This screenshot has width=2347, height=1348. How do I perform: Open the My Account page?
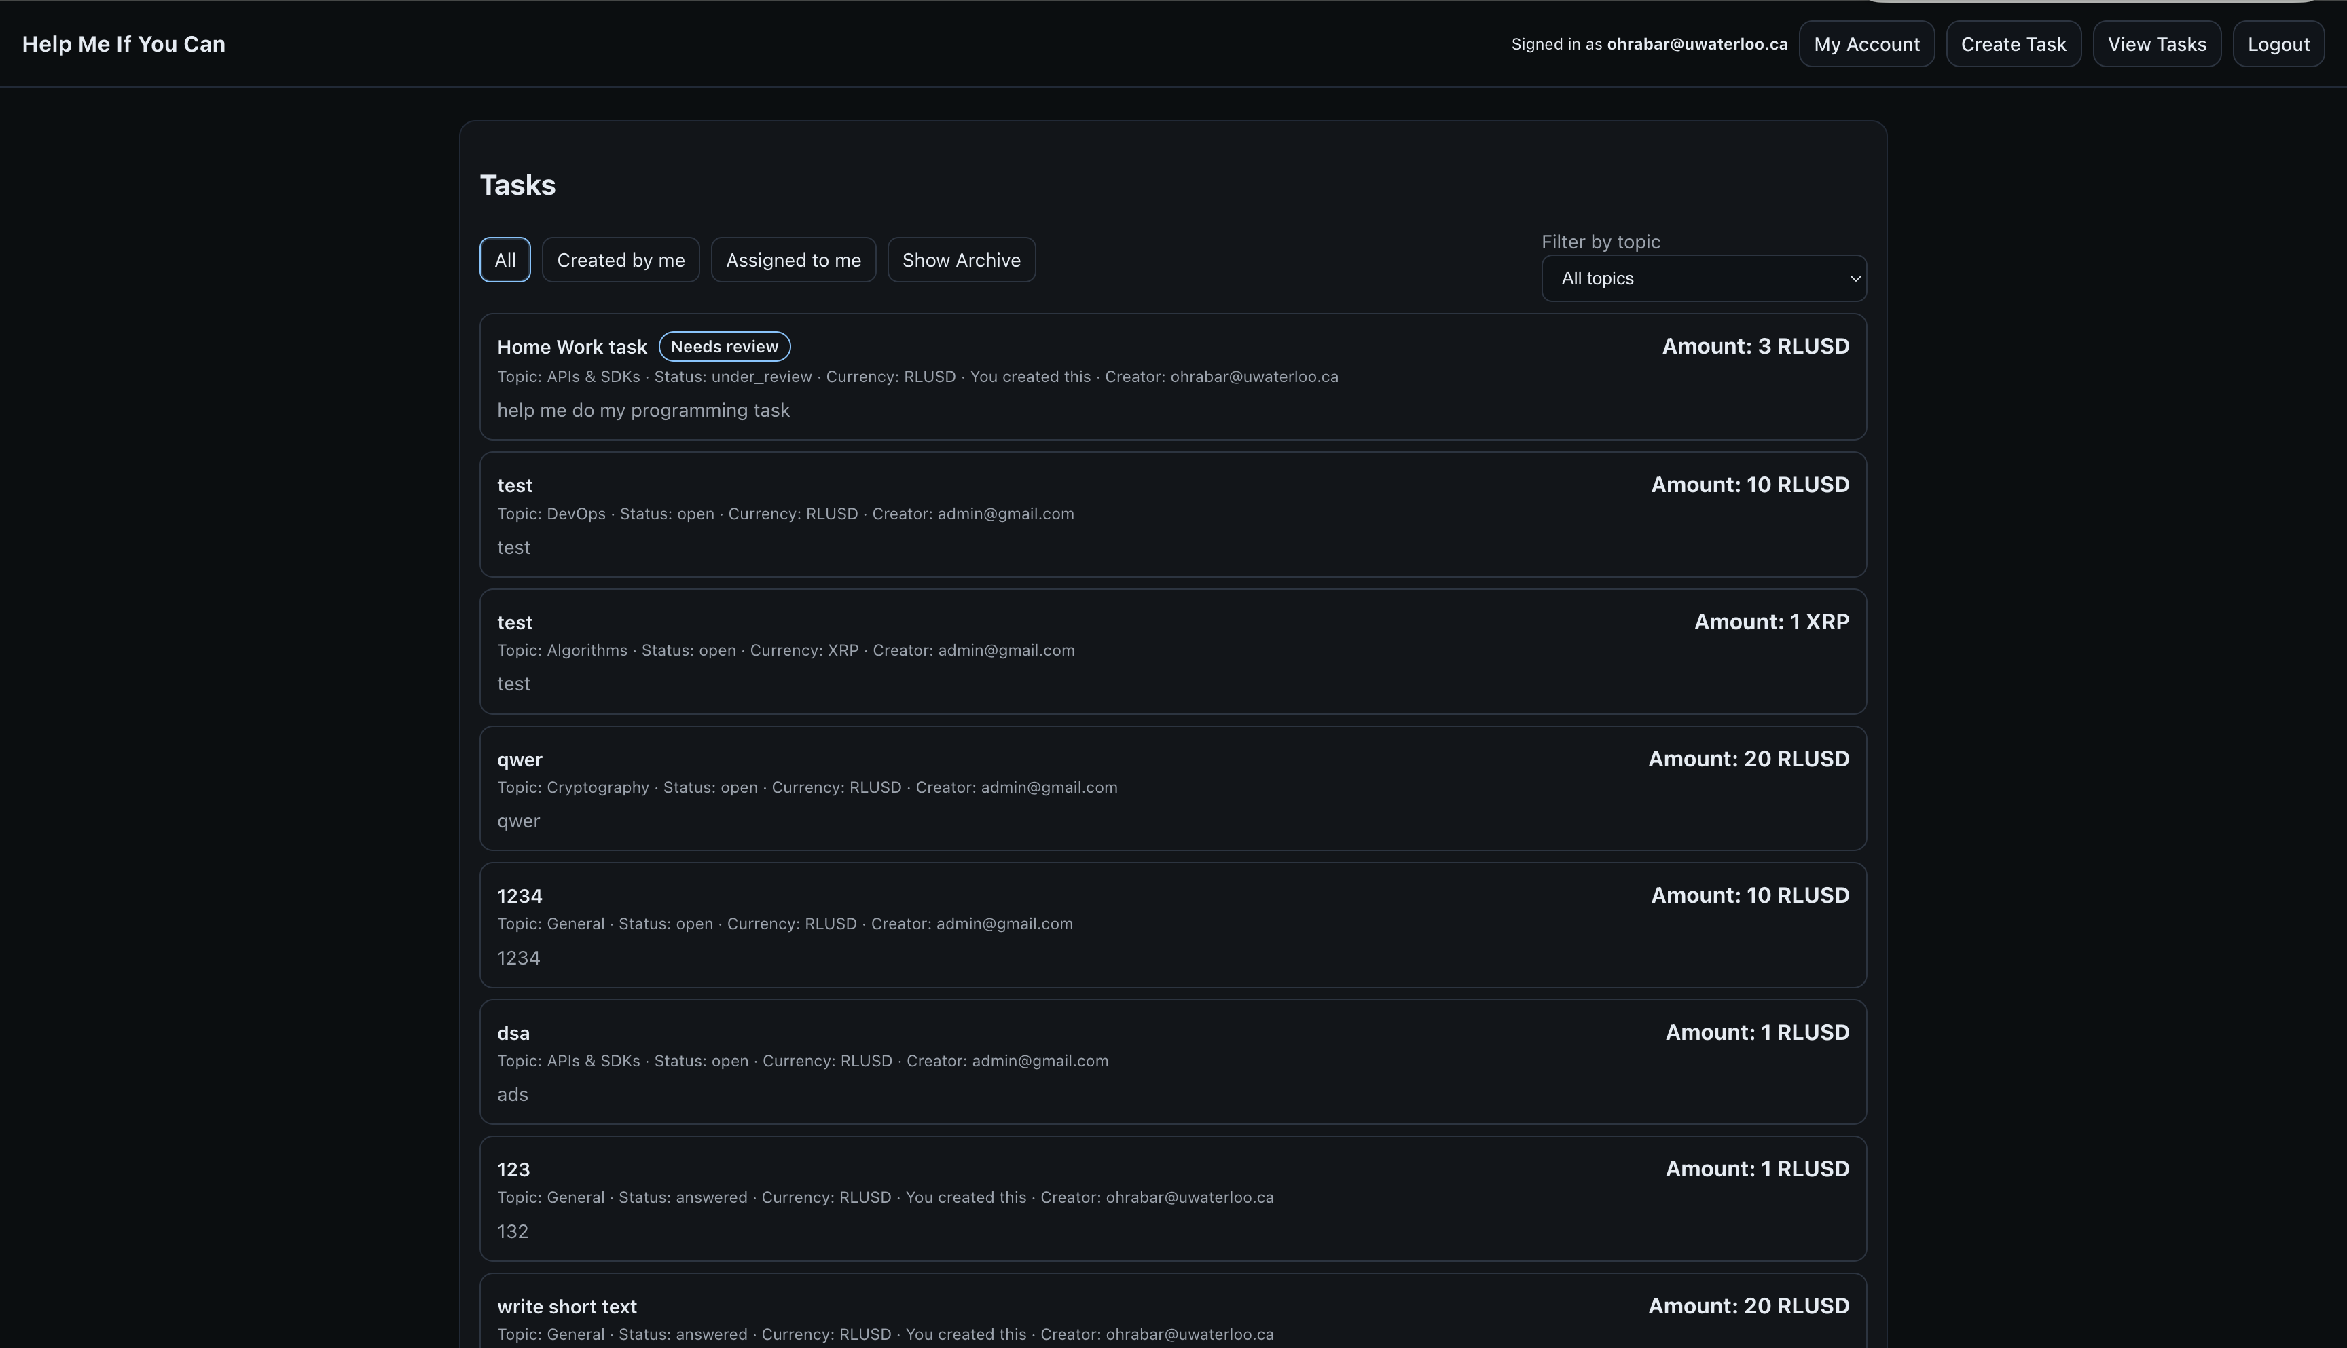coord(1866,44)
